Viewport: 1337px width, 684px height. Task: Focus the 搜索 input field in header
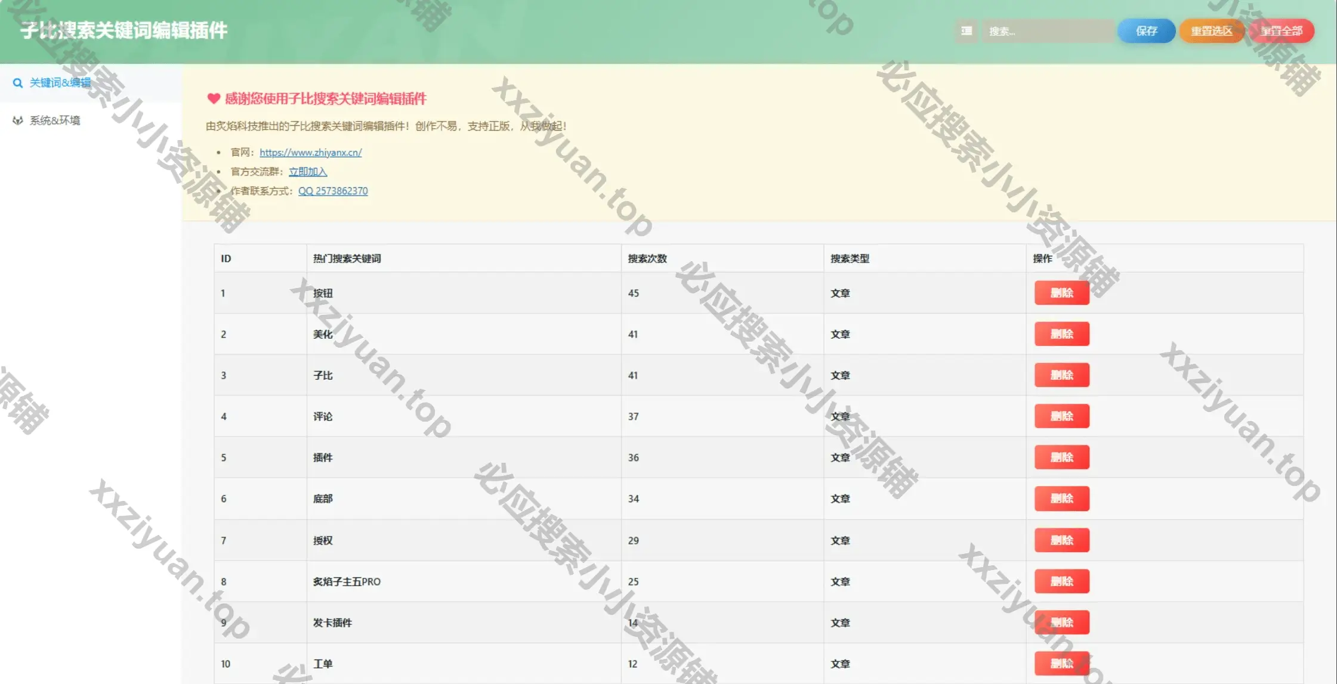coord(1047,31)
